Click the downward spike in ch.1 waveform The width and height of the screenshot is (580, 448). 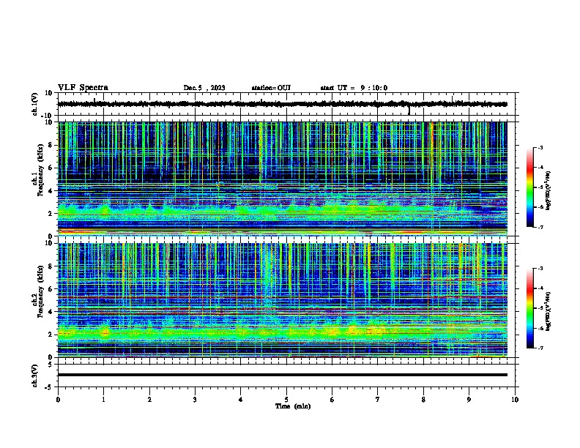(409, 111)
